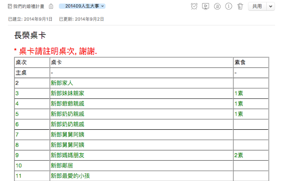Click the 新郎妹妹親家 cell
Viewport: 283px width, 181px height.
point(141,93)
